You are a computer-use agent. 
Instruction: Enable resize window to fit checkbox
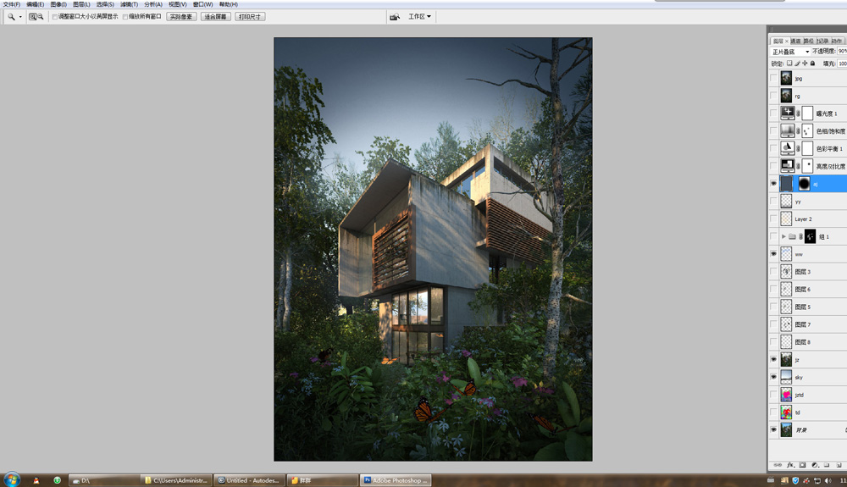point(56,16)
